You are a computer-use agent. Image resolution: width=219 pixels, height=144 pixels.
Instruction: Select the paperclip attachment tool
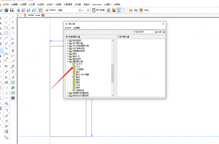click(13, 87)
